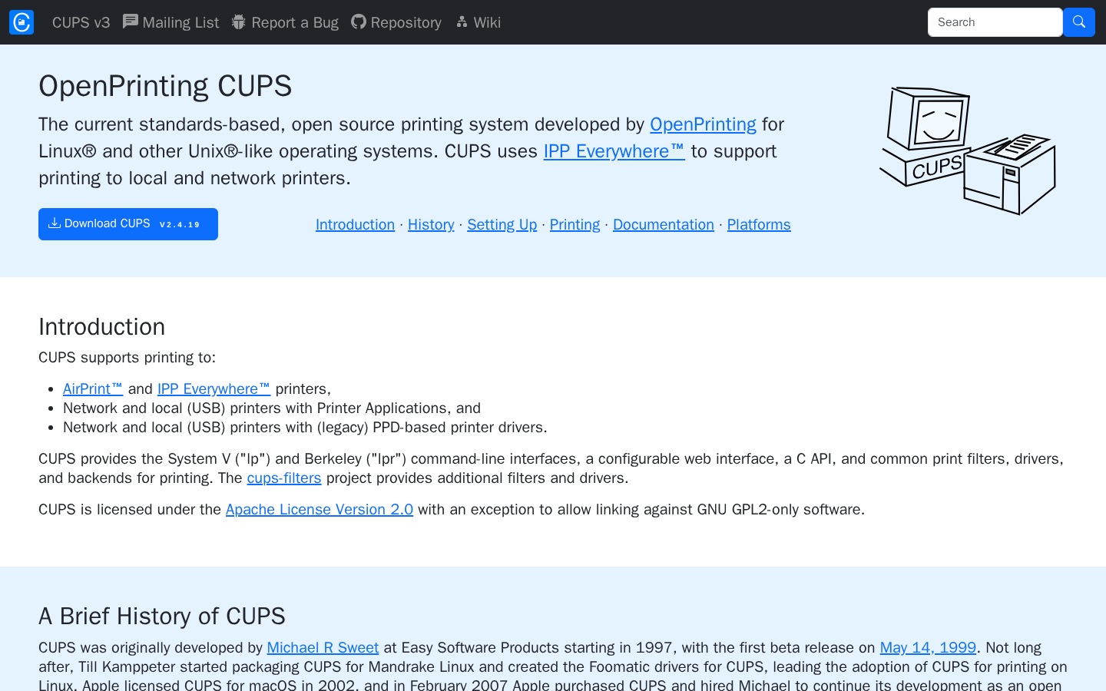Click the CUPS logo in navbar
The width and height of the screenshot is (1106, 691).
(x=22, y=22)
